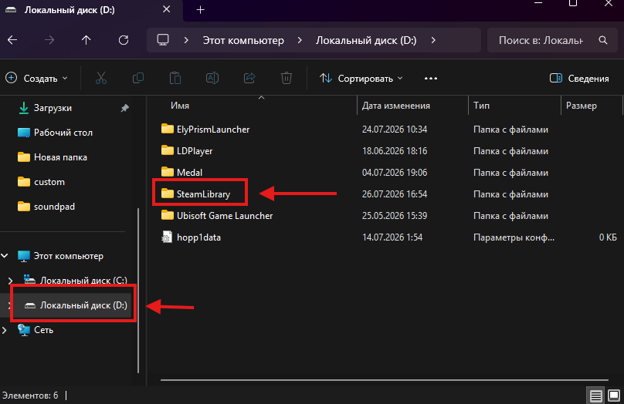
Task: Click the 0 КБ size cell
Action: click(x=608, y=237)
